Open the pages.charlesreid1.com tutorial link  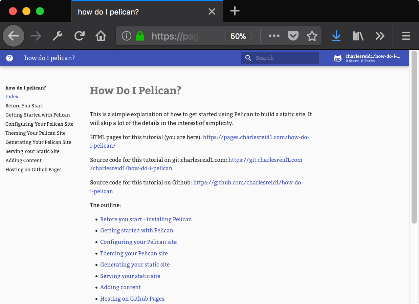pyautogui.click(x=256, y=137)
